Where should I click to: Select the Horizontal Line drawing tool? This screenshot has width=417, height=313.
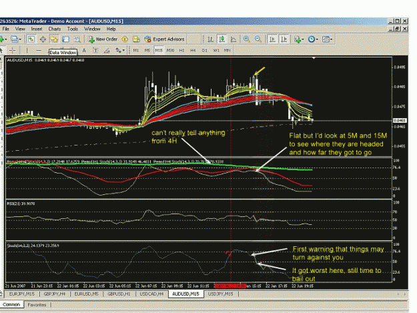(x=39, y=50)
